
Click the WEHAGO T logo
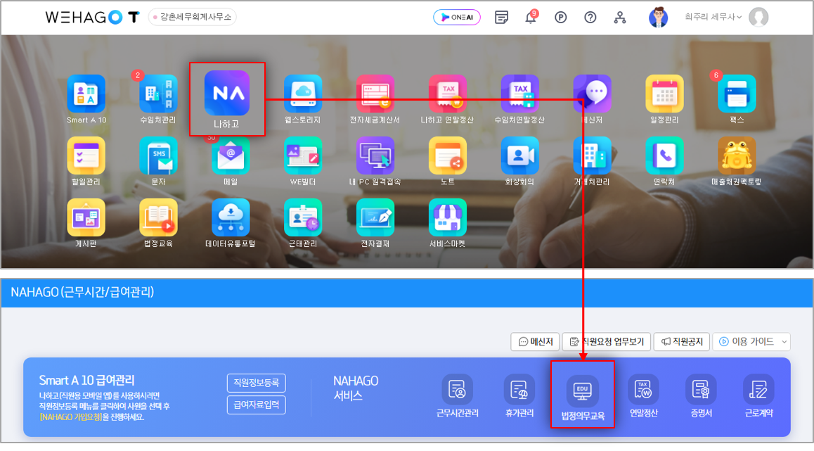[92, 18]
